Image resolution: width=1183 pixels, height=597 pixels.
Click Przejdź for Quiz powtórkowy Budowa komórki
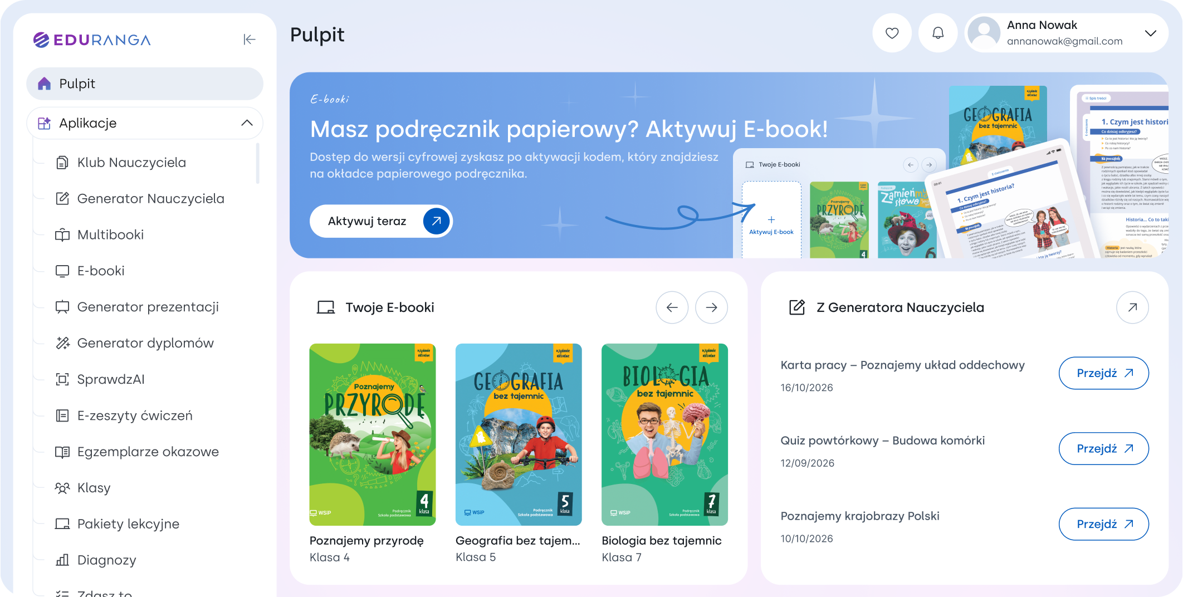click(1103, 449)
